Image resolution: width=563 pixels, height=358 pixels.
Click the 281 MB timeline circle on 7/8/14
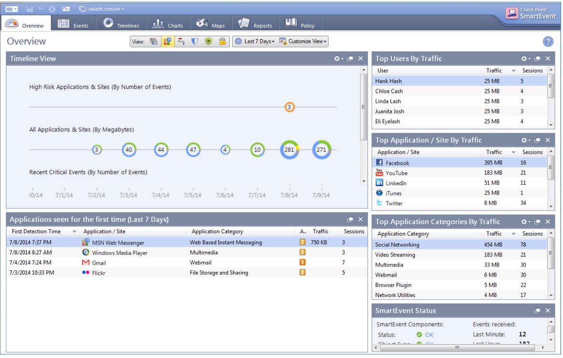point(289,149)
